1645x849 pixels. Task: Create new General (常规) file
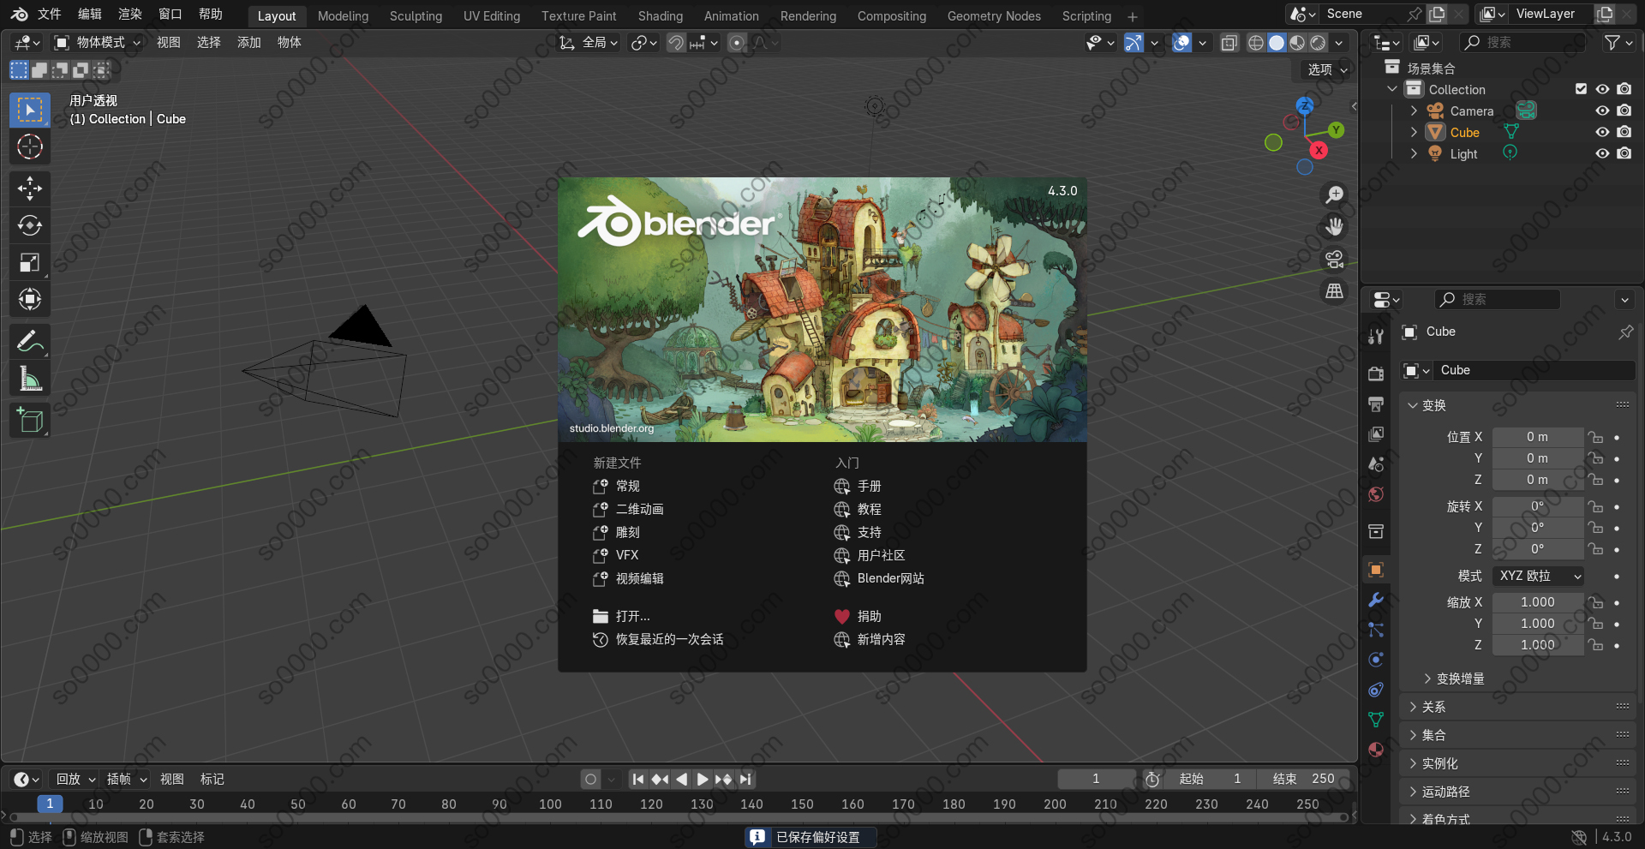(627, 486)
